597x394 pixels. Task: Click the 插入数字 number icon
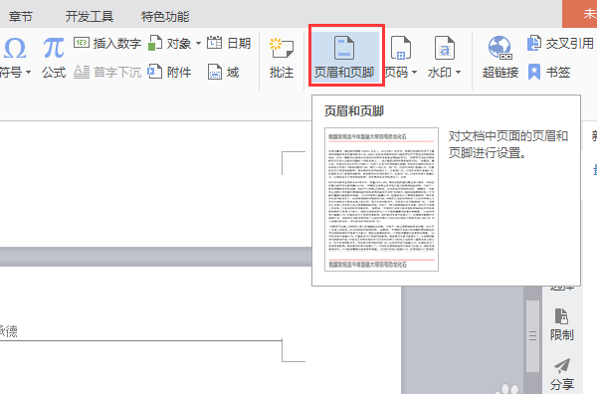(x=82, y=43)
